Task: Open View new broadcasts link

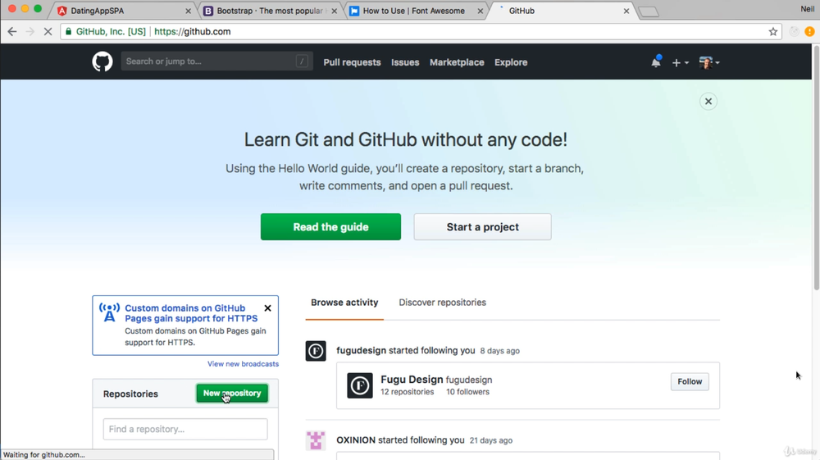Action: click(x=244, y=364)
